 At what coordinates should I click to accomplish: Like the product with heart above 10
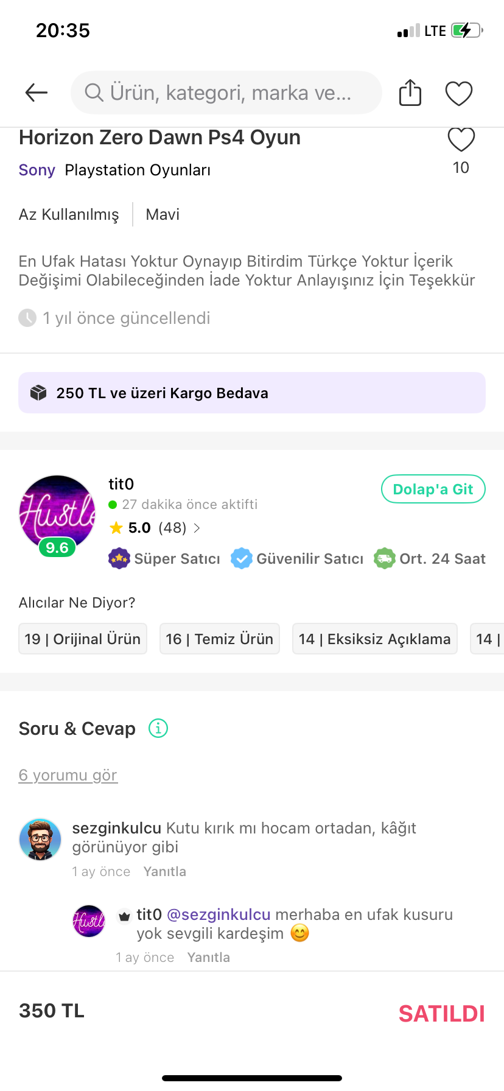[x=461, y=140]
